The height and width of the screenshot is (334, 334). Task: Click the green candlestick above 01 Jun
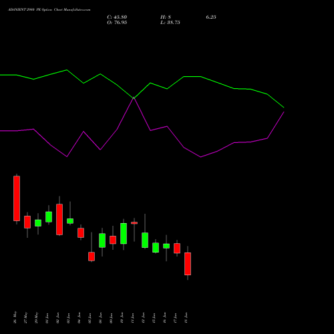49,217
